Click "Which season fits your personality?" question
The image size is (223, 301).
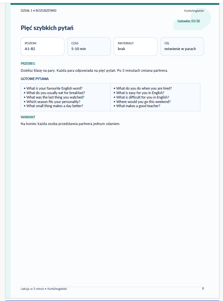[53, 102]
